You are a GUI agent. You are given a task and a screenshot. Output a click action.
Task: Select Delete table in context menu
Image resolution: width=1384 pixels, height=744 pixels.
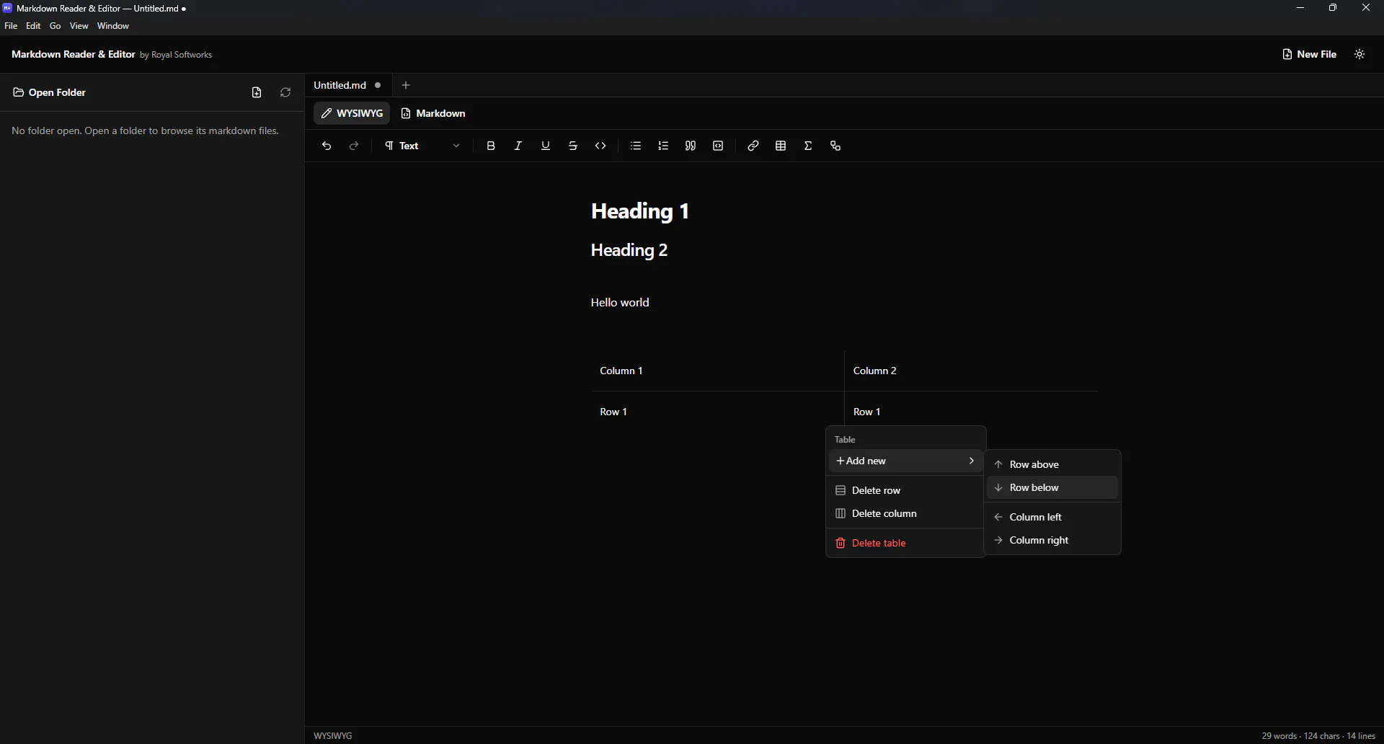point(905,543)
